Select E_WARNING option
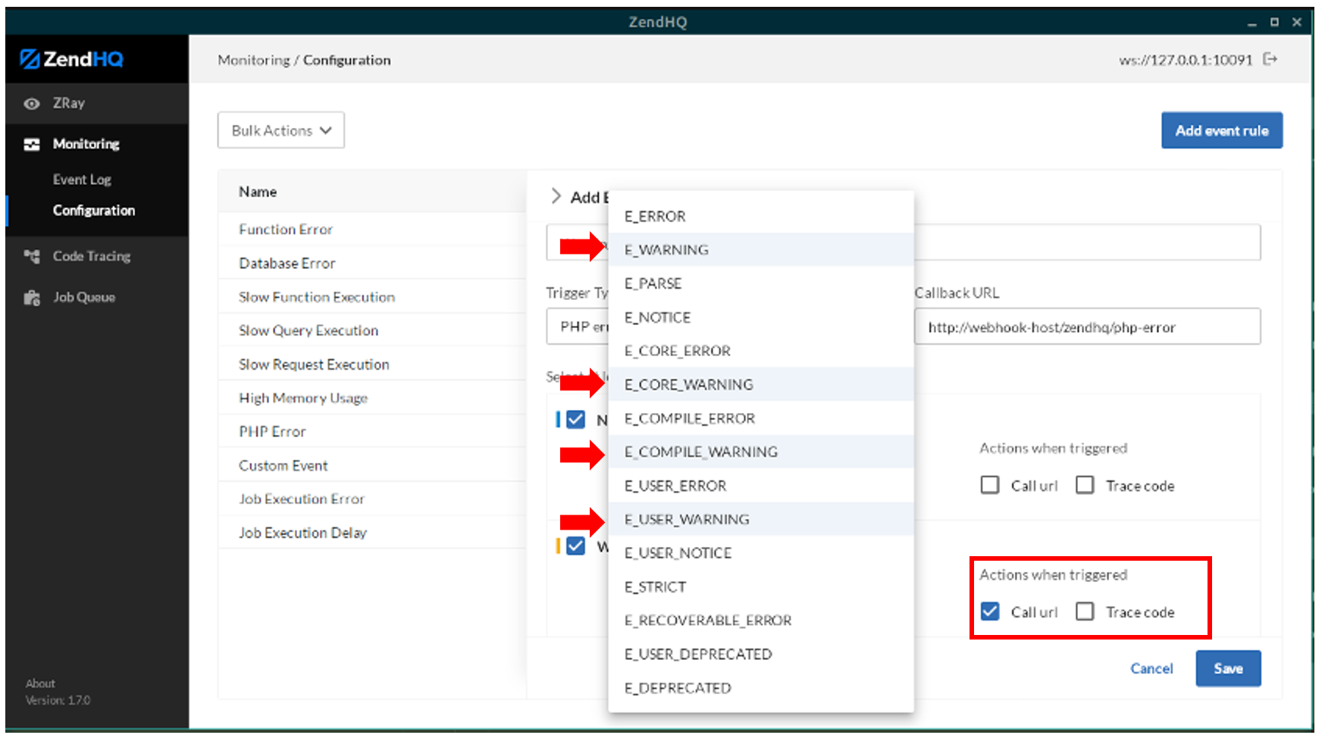Viewport: 1325px width, 735px height. point(761,249)
